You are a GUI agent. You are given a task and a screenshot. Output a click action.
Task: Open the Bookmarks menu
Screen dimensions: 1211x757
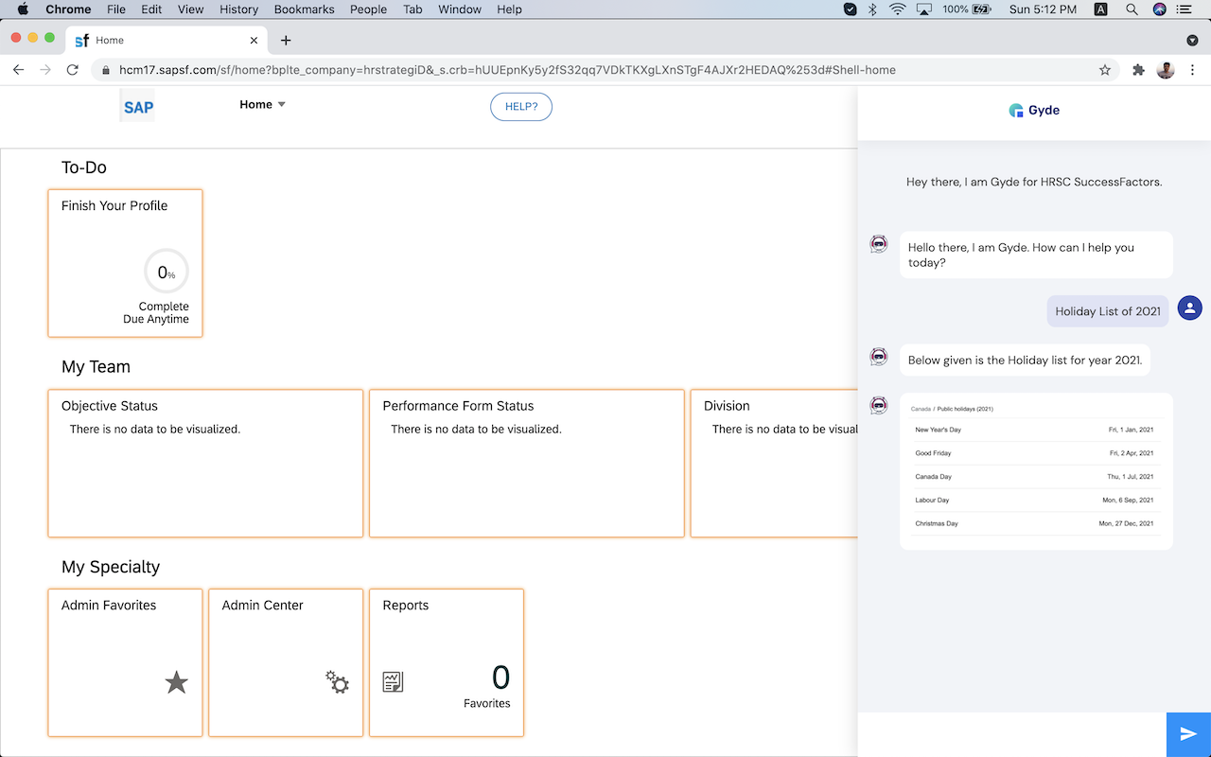(305, 9)
